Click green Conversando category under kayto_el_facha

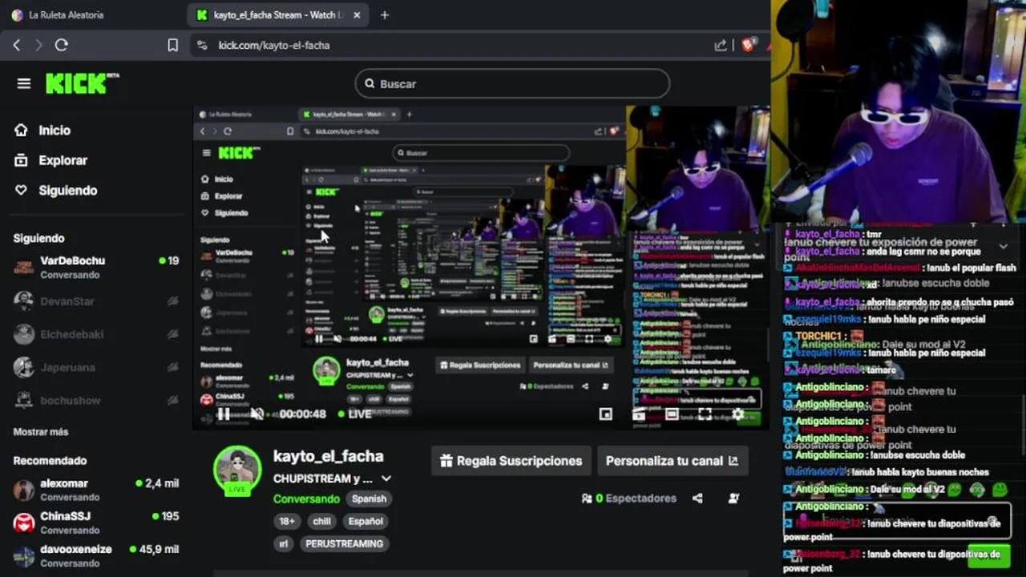click(x=307, y=498)
